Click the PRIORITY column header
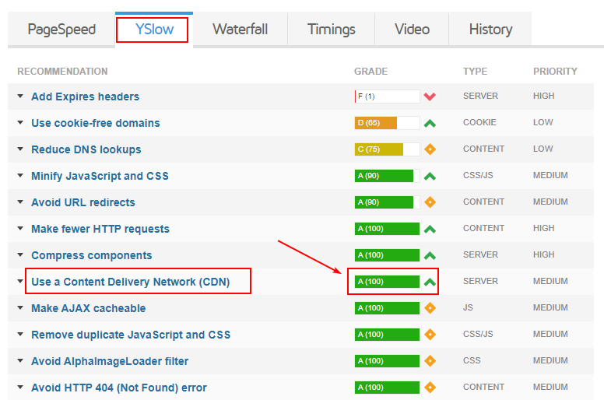 click(555, 72)
